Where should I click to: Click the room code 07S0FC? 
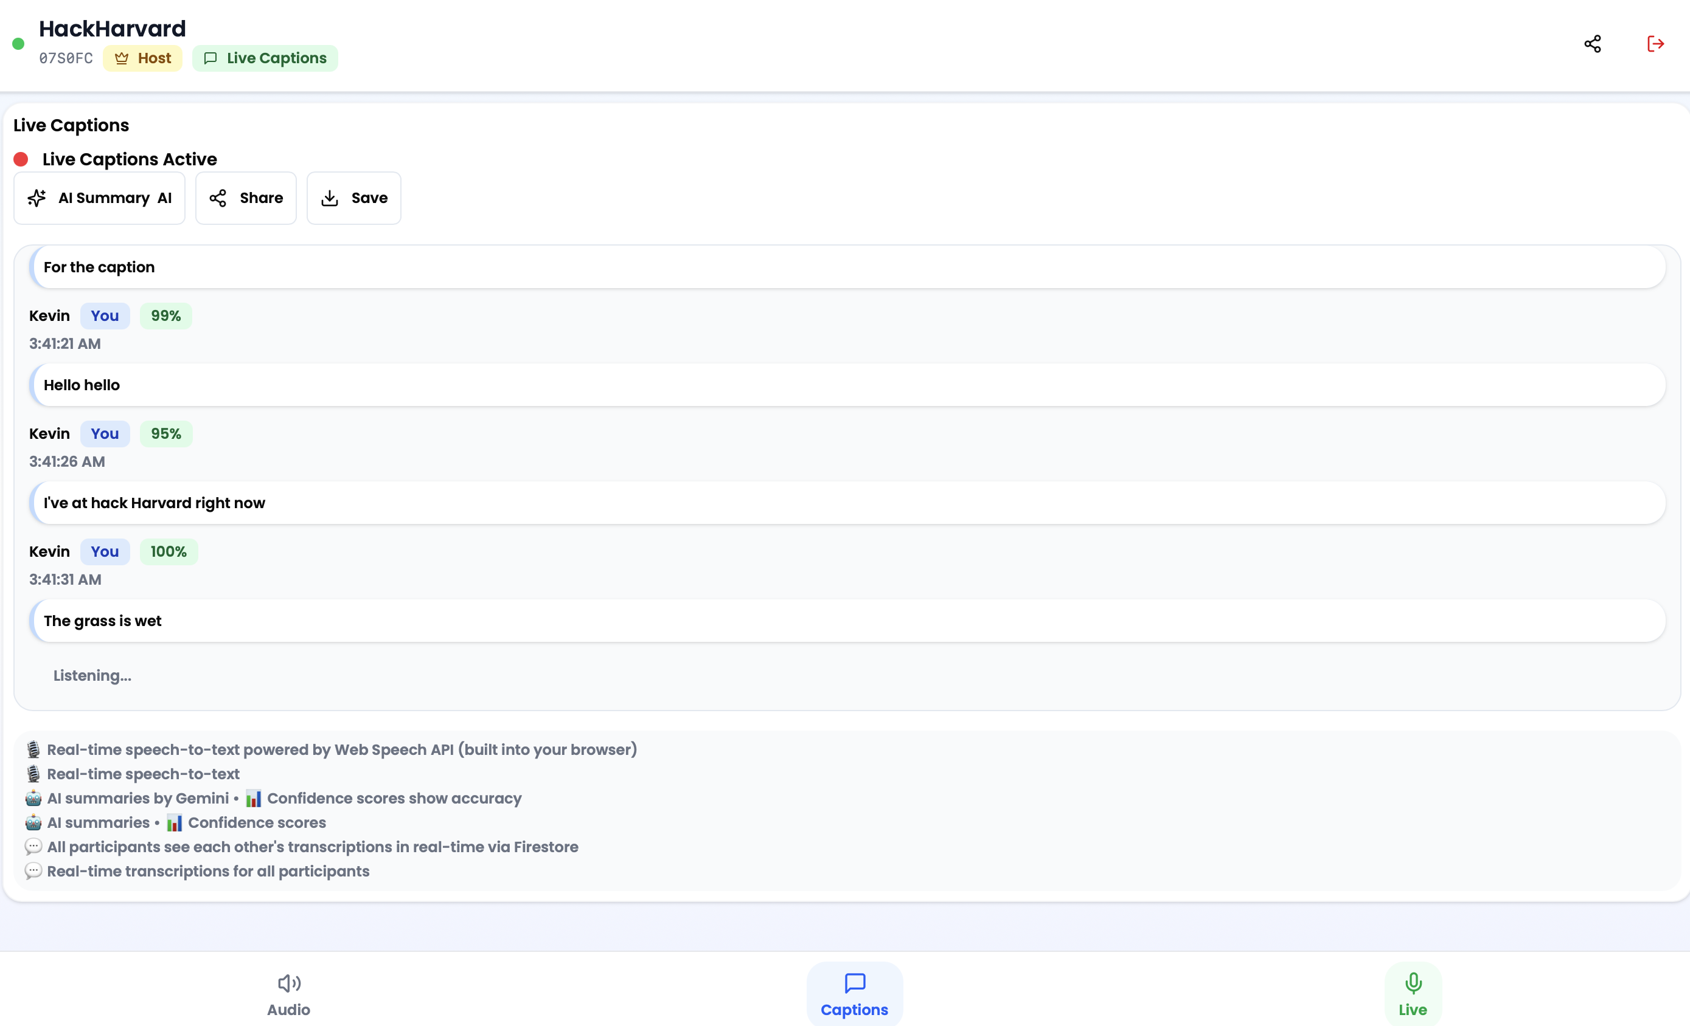pos(66,58)
